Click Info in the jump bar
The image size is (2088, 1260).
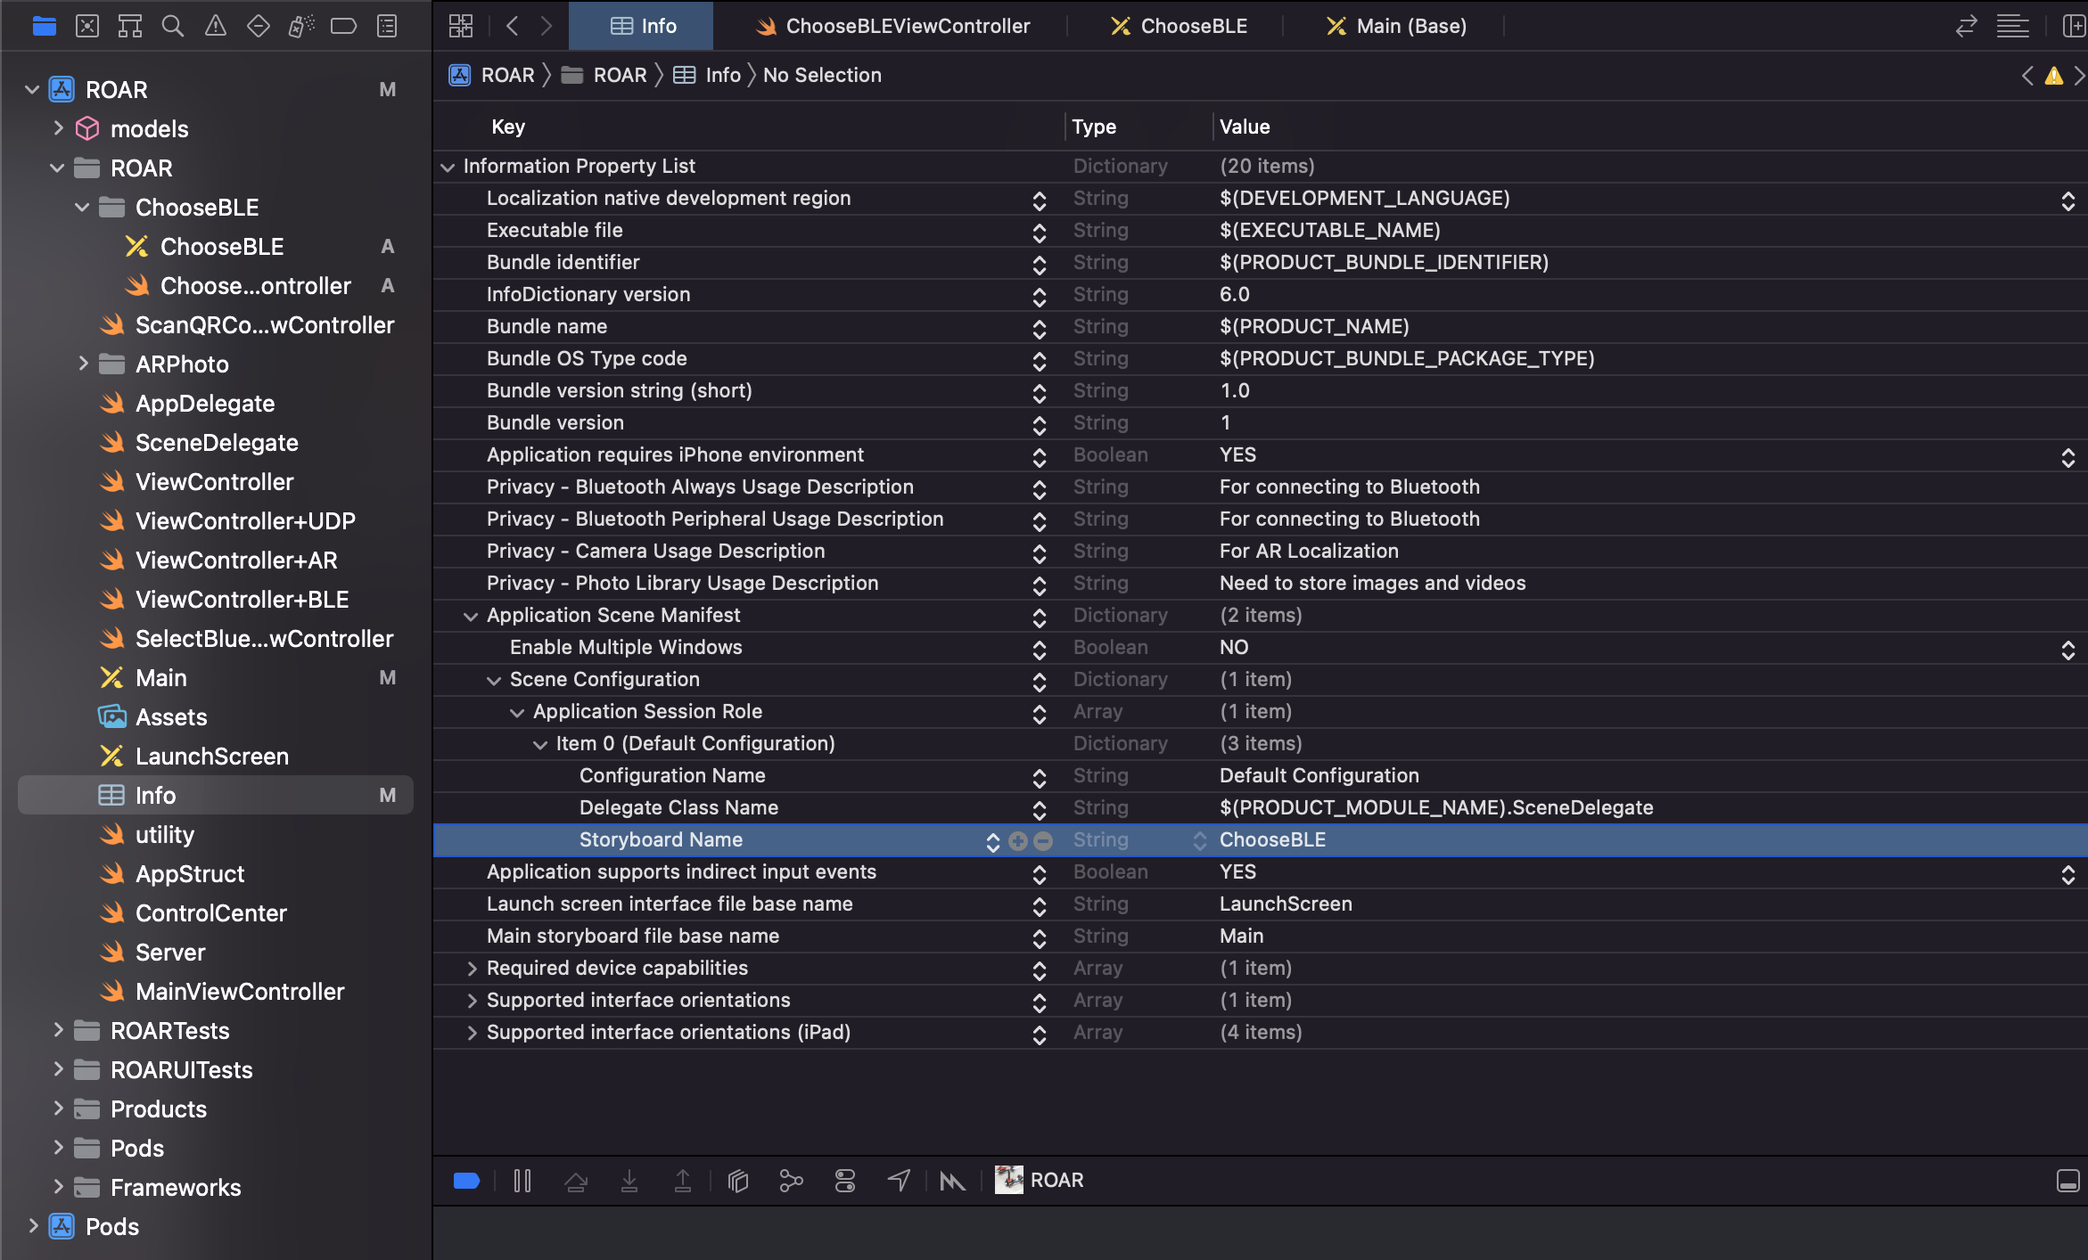[x=722, y=75]
